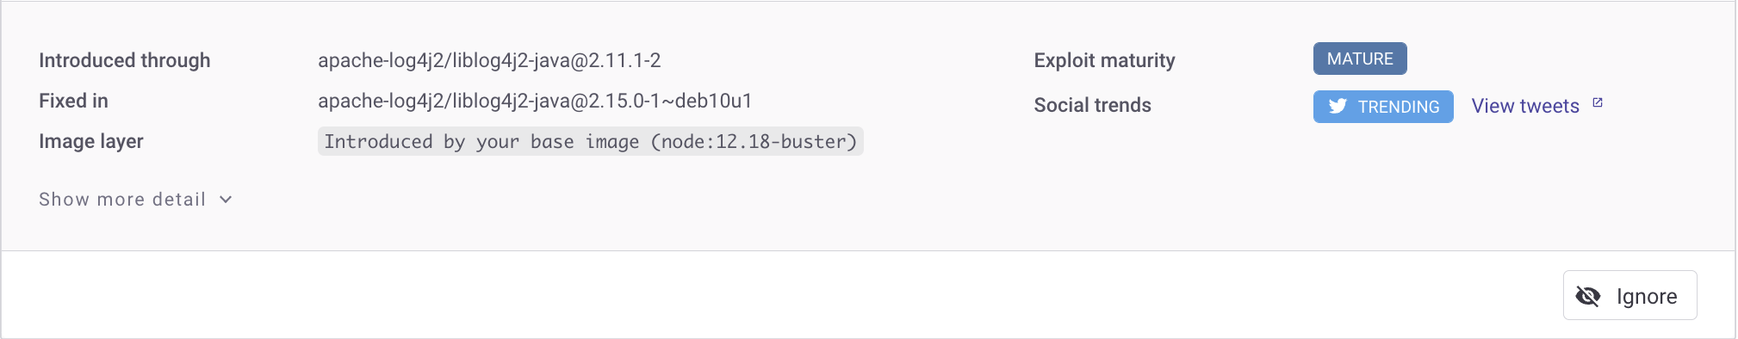Image resolution: width=1738 pixels, height=339 pixels.
Task: Click the fixed version 2.15.0-1~deb10u1 text
Action: pyautogui.click(x=670, y=101)
